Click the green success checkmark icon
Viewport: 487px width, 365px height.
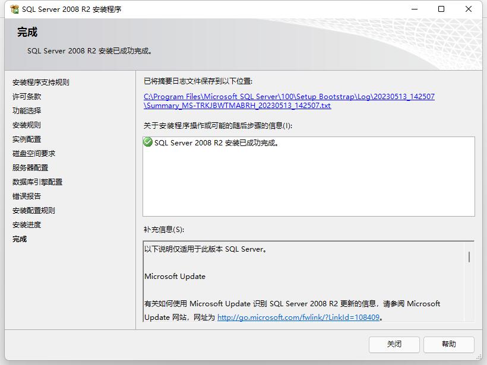(x=148, y=142)
